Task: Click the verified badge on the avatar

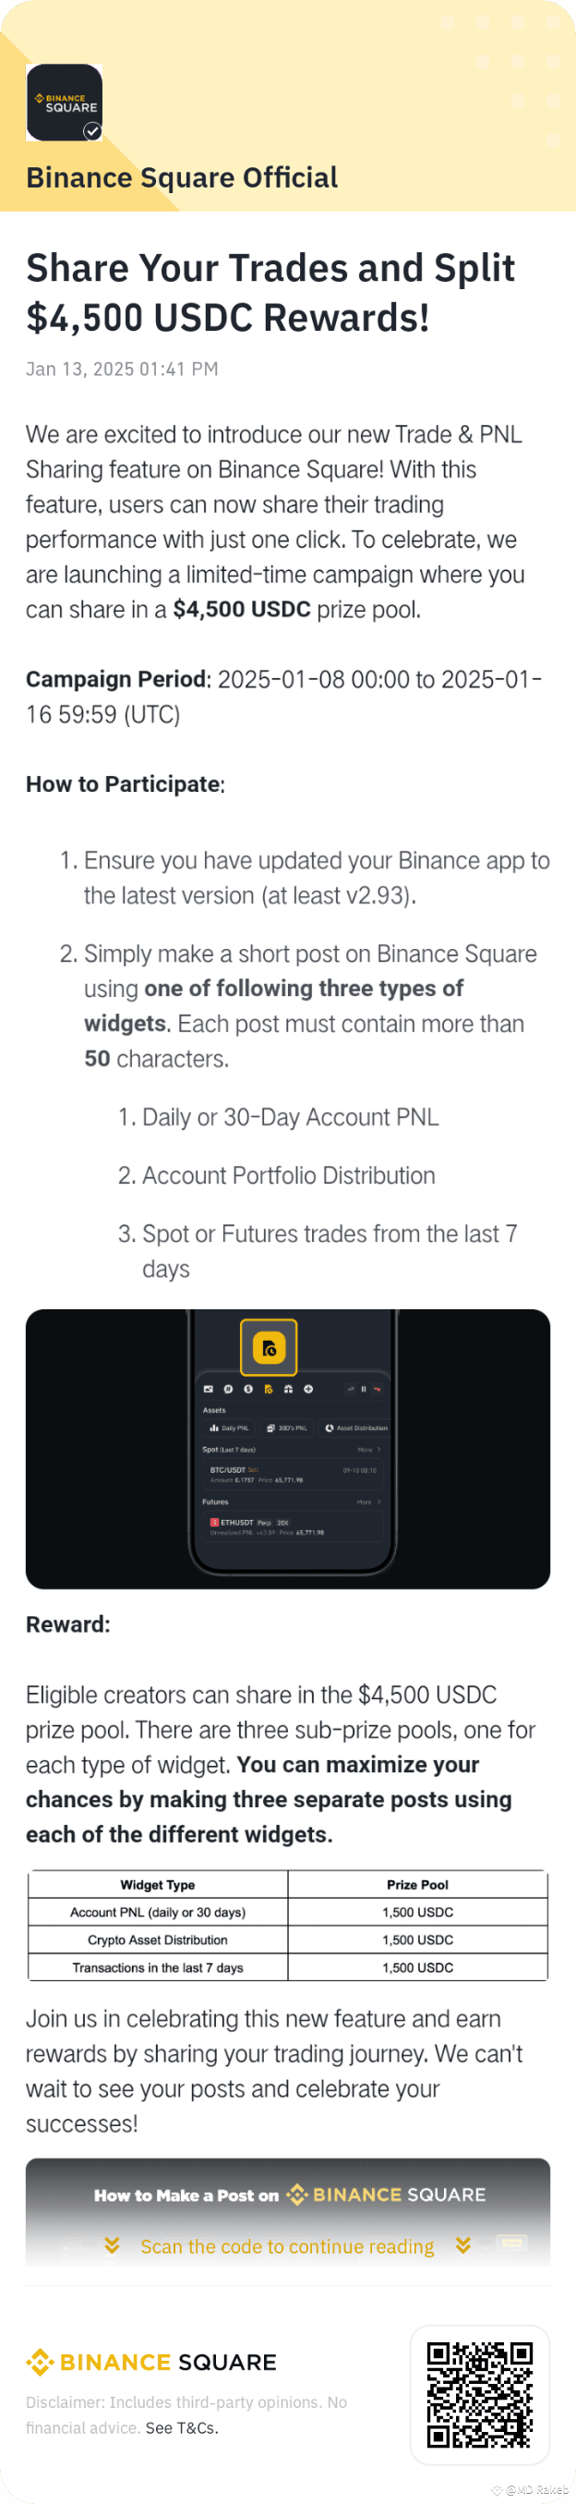Action: (92, 131)
